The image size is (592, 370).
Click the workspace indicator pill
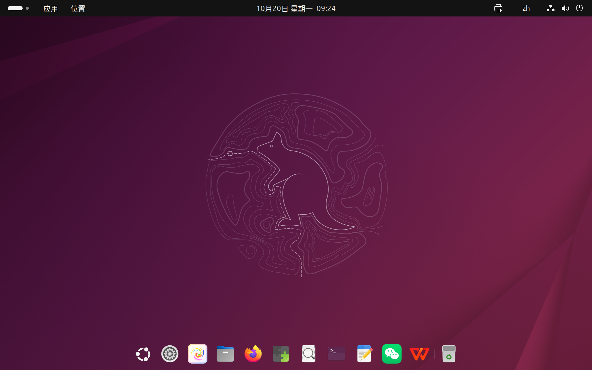[15, 8]
